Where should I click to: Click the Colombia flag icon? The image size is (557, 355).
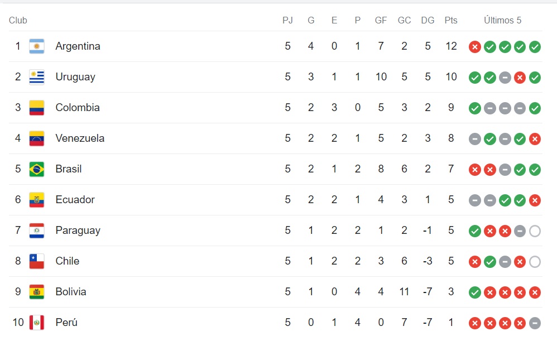pyautogui.click(x=37, y=108)
